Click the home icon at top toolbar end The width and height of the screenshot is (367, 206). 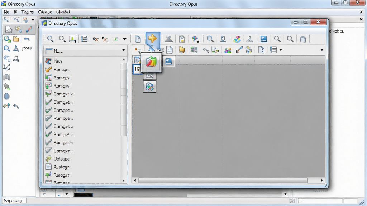(303, 39)
